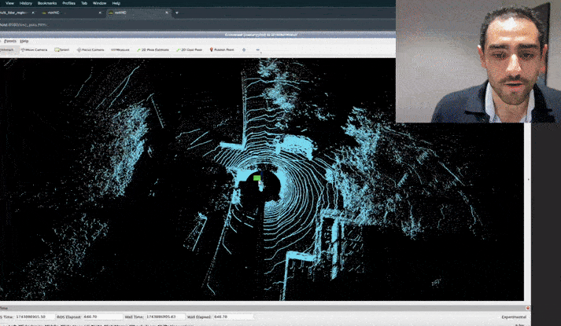
Task: Open the Profiles menu
Action: pyautogui.click(x=68, y=3)
